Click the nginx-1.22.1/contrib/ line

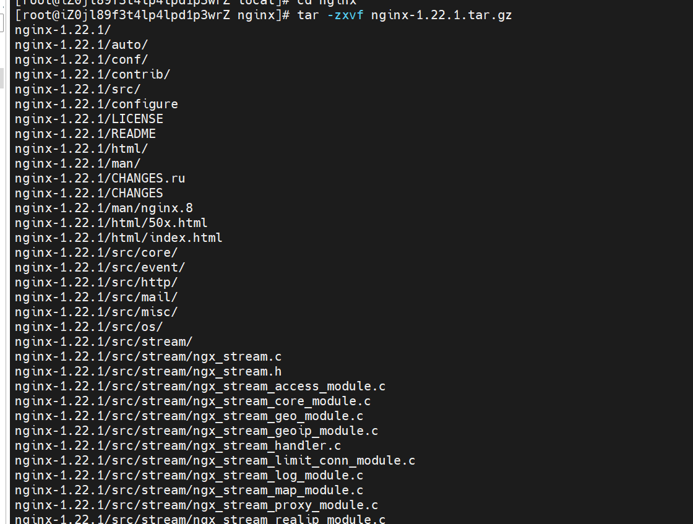pyautogui.click(x=93, y=74)
